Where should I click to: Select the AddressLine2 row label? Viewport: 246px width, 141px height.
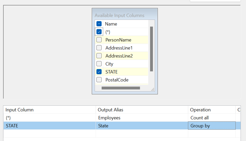tap(119, 56)
